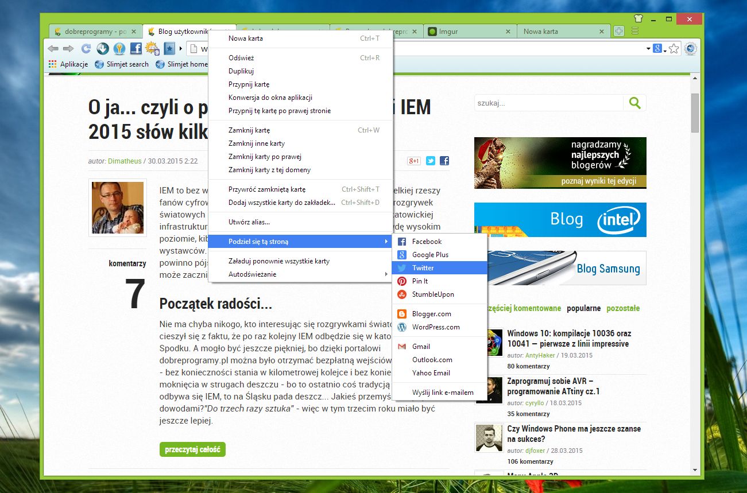Open the downloads toolbar icon
This screenshot has height=493, width=747.
click(103, 49)
